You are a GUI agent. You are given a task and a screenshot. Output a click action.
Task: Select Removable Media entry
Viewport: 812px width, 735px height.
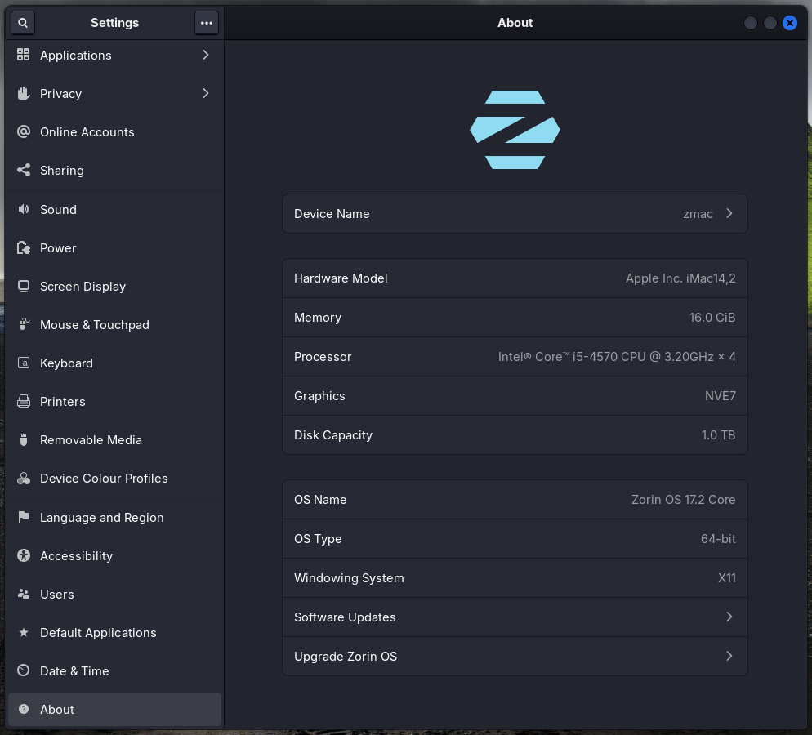(114, 439)
